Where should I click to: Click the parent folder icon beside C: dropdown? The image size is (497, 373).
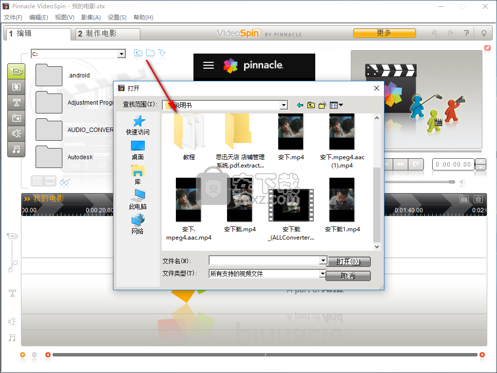tap(138, 53)
